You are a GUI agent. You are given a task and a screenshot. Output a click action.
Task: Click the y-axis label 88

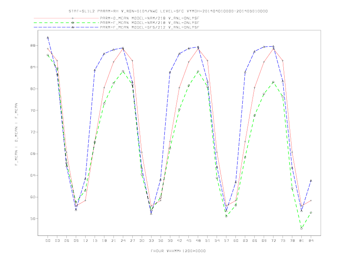coord(33,46)
